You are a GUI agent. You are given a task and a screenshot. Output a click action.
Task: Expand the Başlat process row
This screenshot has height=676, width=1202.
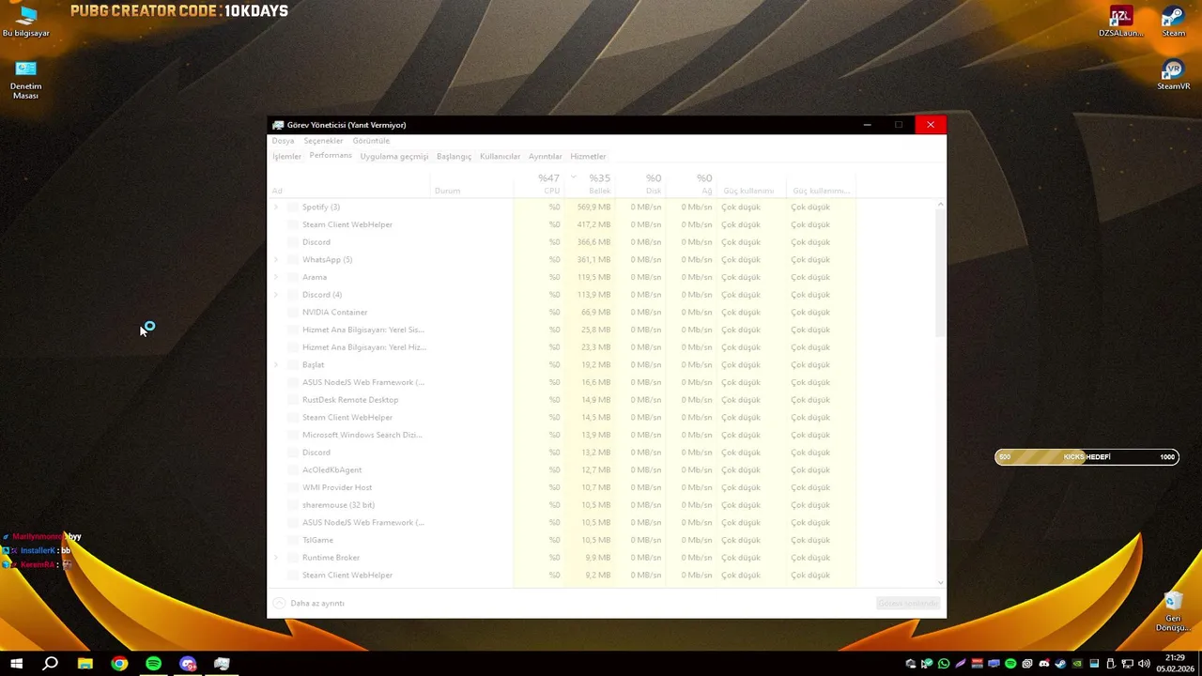point(275,364)
